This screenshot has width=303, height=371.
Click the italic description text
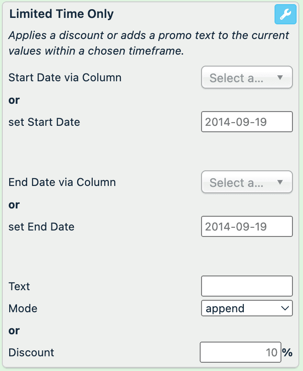pos(149,43)
